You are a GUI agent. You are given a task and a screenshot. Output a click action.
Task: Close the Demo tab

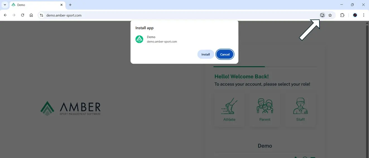[62, 5]
